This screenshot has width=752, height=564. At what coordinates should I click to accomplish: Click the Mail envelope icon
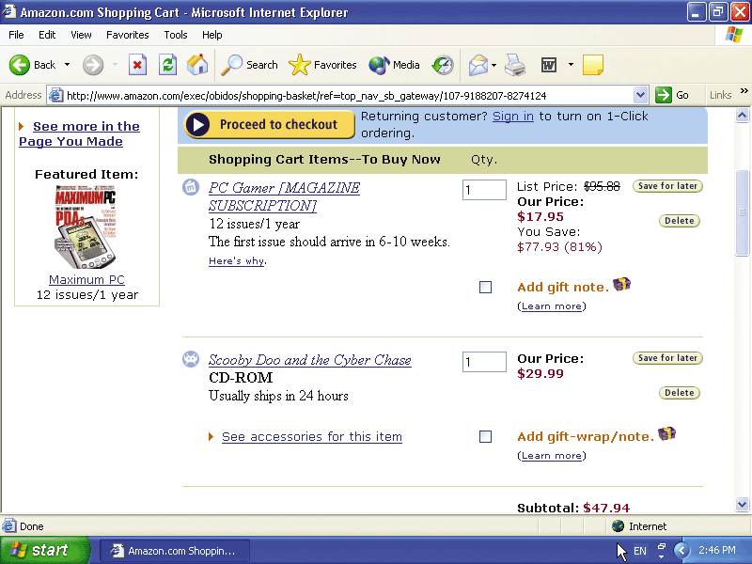pos(478,65)
